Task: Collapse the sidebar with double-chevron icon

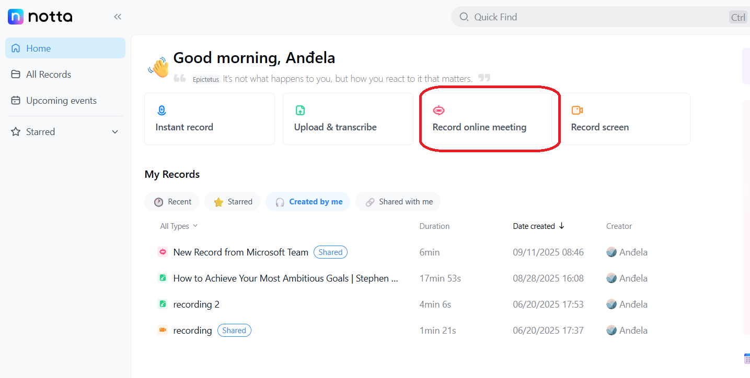Action: pos(118,17)
